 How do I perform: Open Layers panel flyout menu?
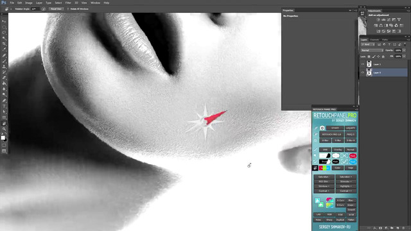tap(408, 40)
